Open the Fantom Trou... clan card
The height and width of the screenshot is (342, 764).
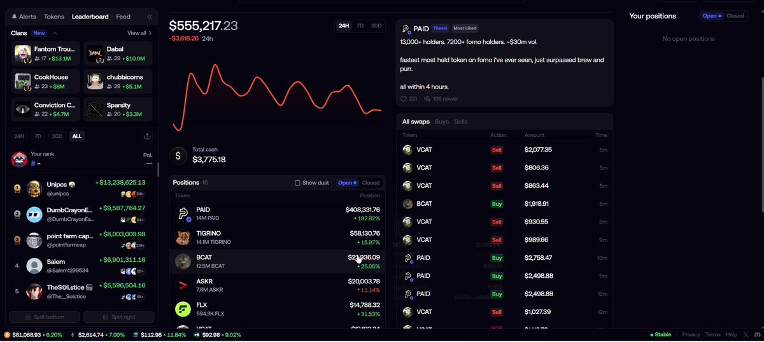click(46, 53)
